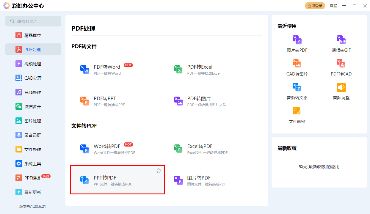Click the search input field
The image size is (370, 214).
click(33, 21)
